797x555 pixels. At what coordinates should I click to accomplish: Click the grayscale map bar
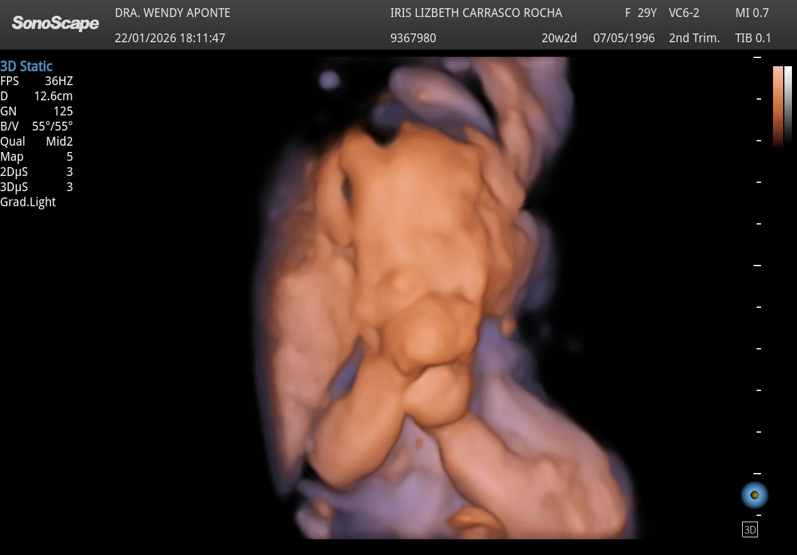pos(788,106)
